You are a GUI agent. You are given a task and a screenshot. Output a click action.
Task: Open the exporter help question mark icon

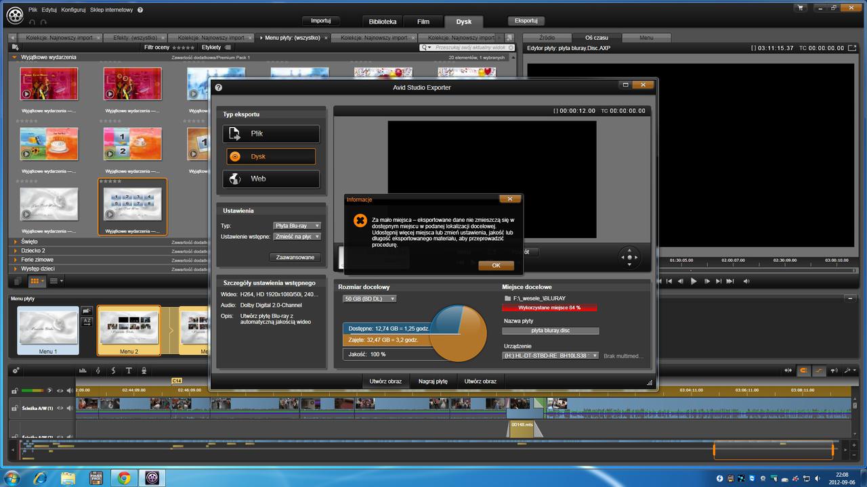tap(218, 87)
